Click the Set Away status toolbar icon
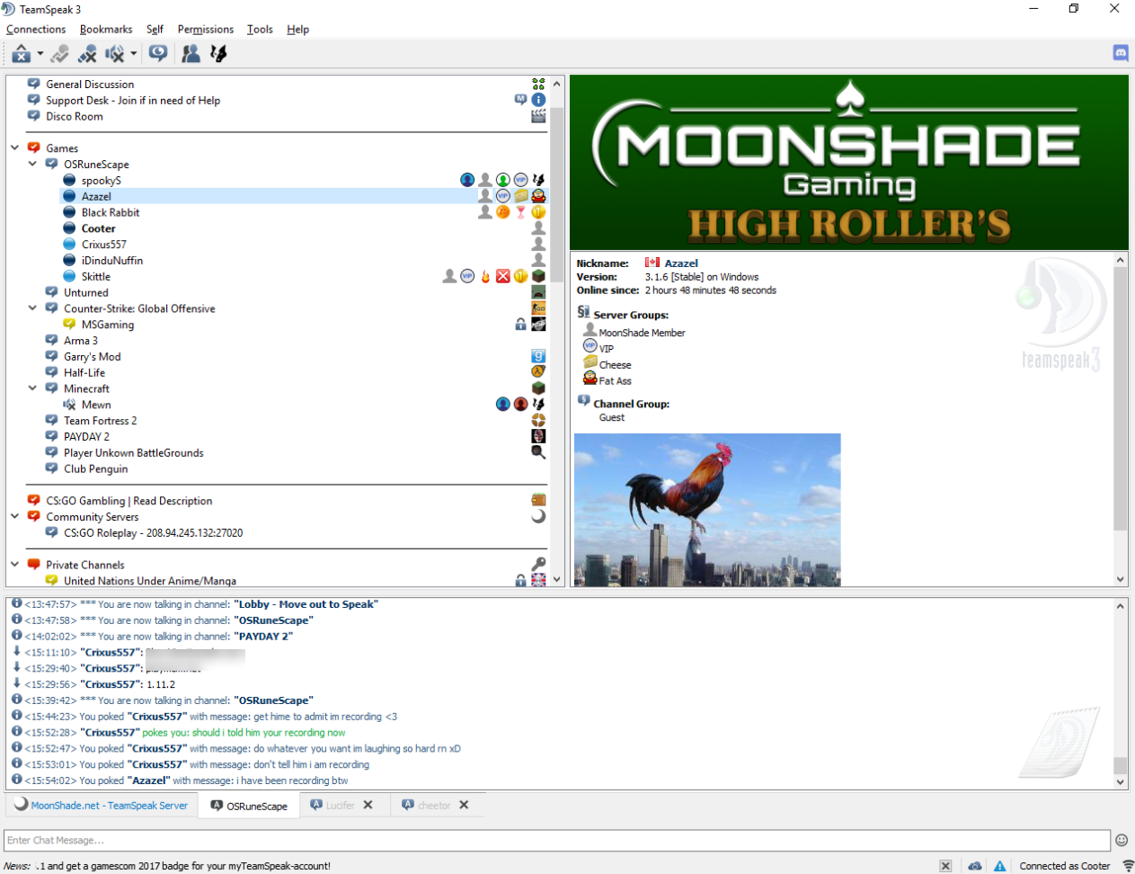The height and width of the screenshot is (874, 1135). pyautogui.click(x=21, y=54)
